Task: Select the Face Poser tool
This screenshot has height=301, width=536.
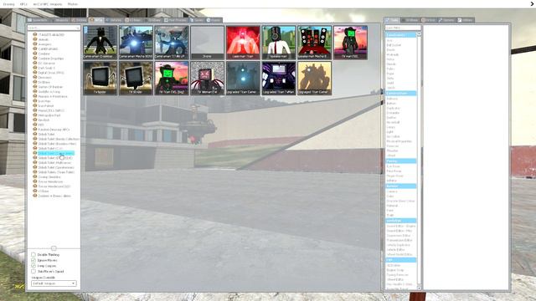Action: pyautogui.click(x=394, y=171)
